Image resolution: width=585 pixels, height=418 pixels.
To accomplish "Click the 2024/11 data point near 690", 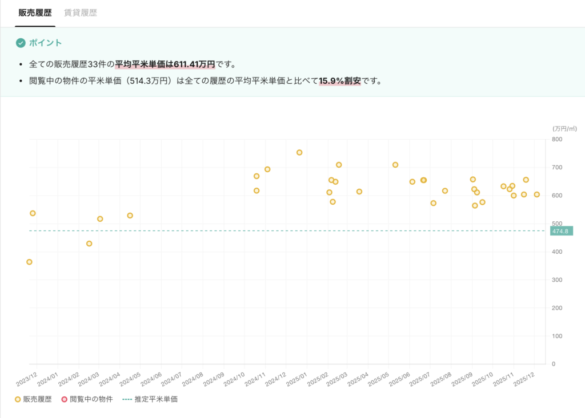I will [x=267, y=169].
